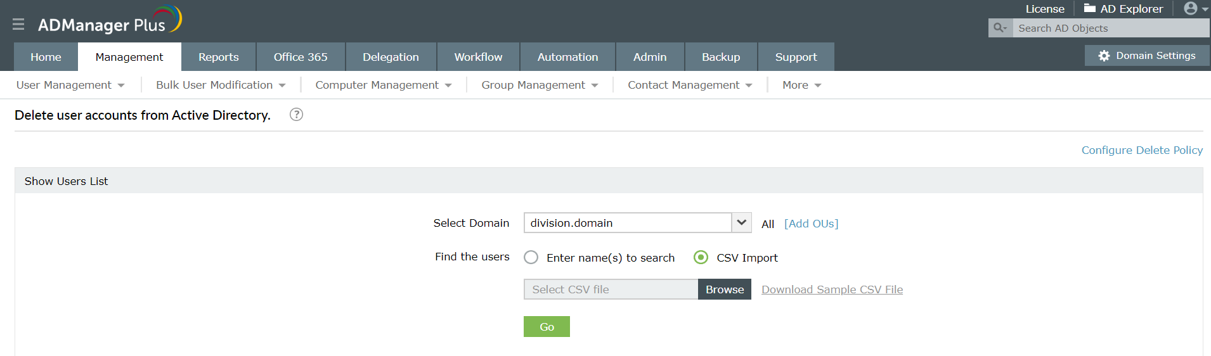Open the hamburger navigation menu icon
Image resolution: width=1211 pixels, height=356 pixels.
(18, 24)
